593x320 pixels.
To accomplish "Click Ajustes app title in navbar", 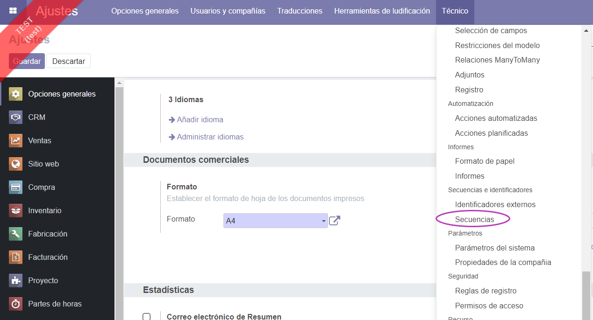I will 57,11.
